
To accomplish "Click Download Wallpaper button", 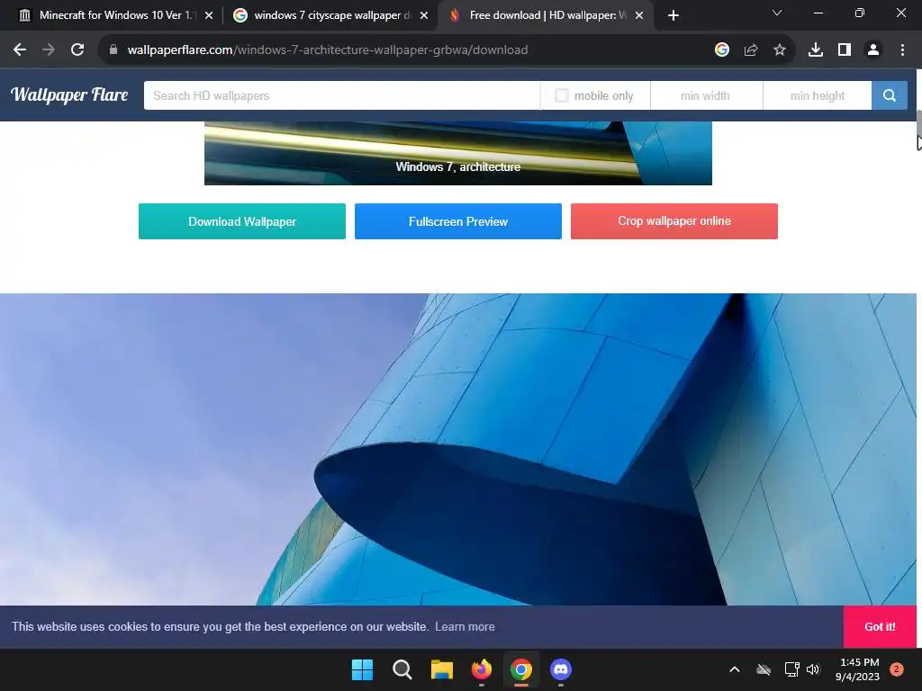I will pos(242,221).
